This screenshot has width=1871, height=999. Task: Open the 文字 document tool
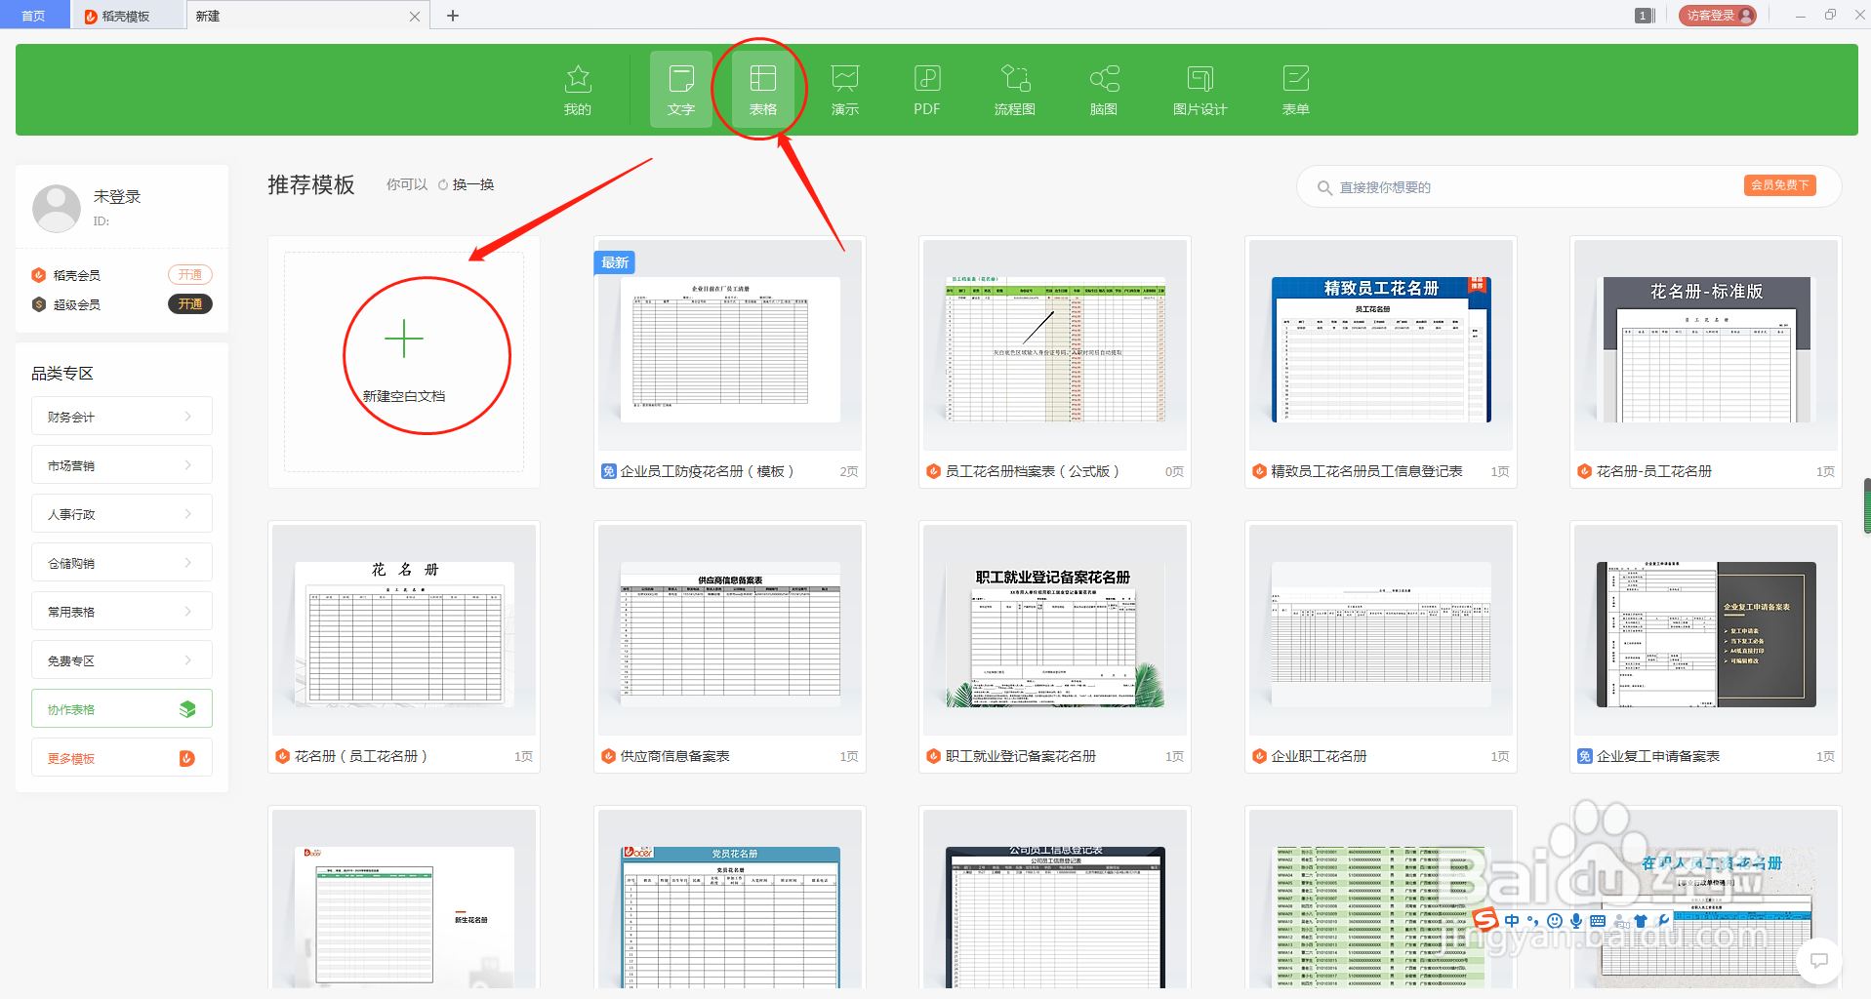[x=680, y=89]
